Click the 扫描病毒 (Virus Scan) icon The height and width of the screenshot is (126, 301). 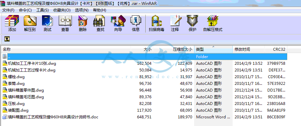click(x=157, y=23)
